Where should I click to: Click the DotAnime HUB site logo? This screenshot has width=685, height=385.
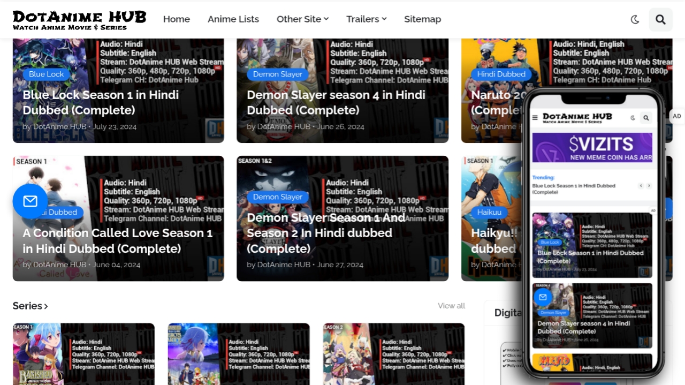(x=79, y=19)
